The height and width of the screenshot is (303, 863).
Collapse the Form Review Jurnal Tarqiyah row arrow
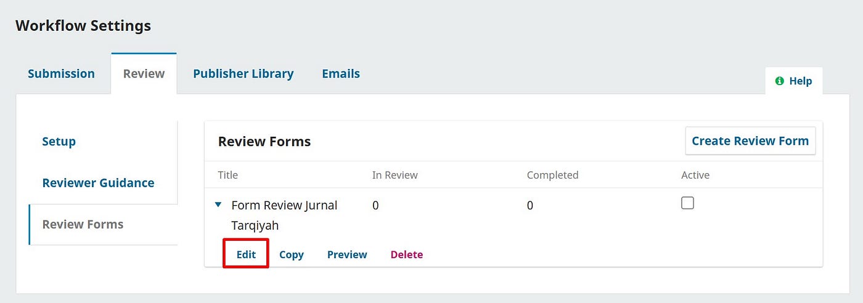(218, 204)
